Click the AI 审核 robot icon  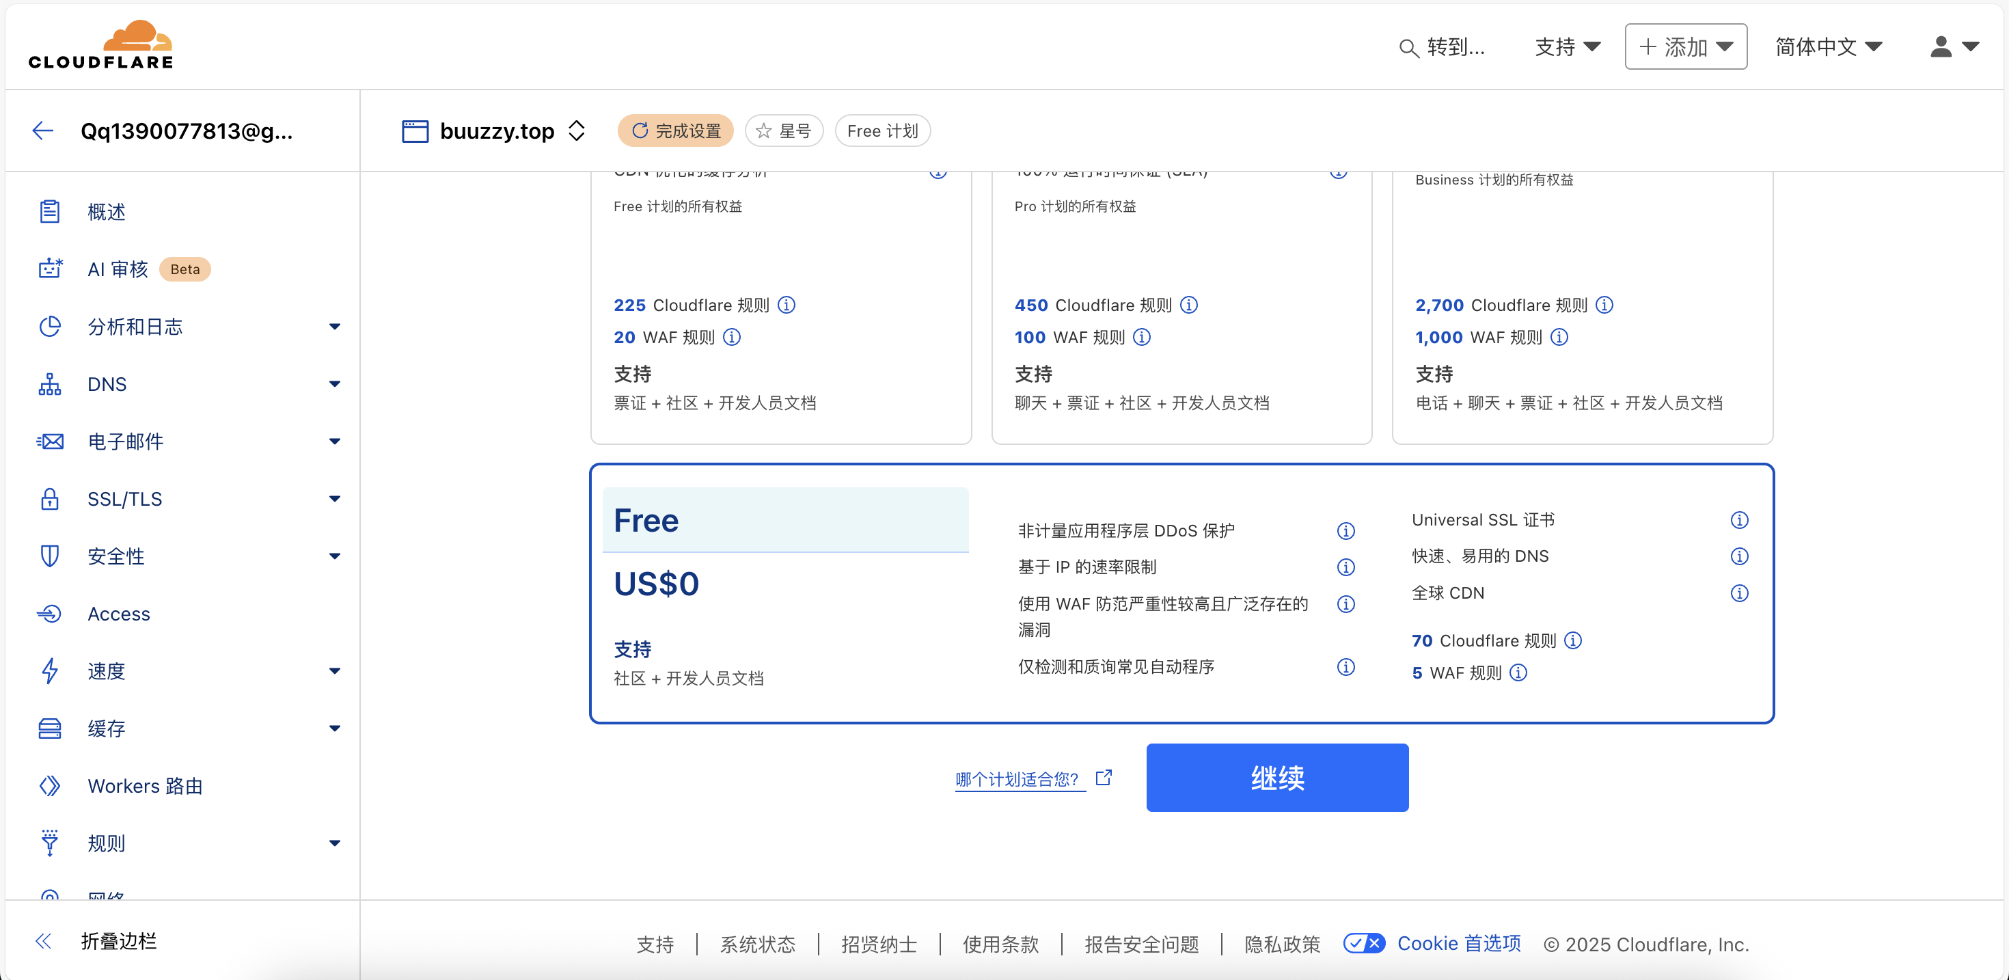coord(50,269)
